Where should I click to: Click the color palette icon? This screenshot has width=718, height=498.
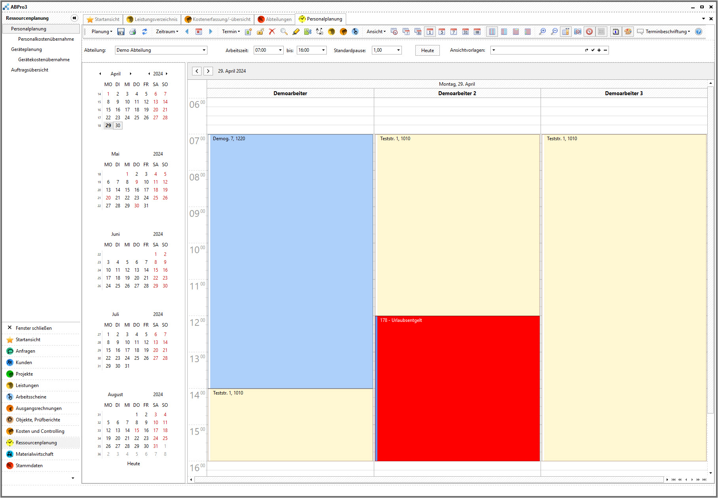coord(628,32)
